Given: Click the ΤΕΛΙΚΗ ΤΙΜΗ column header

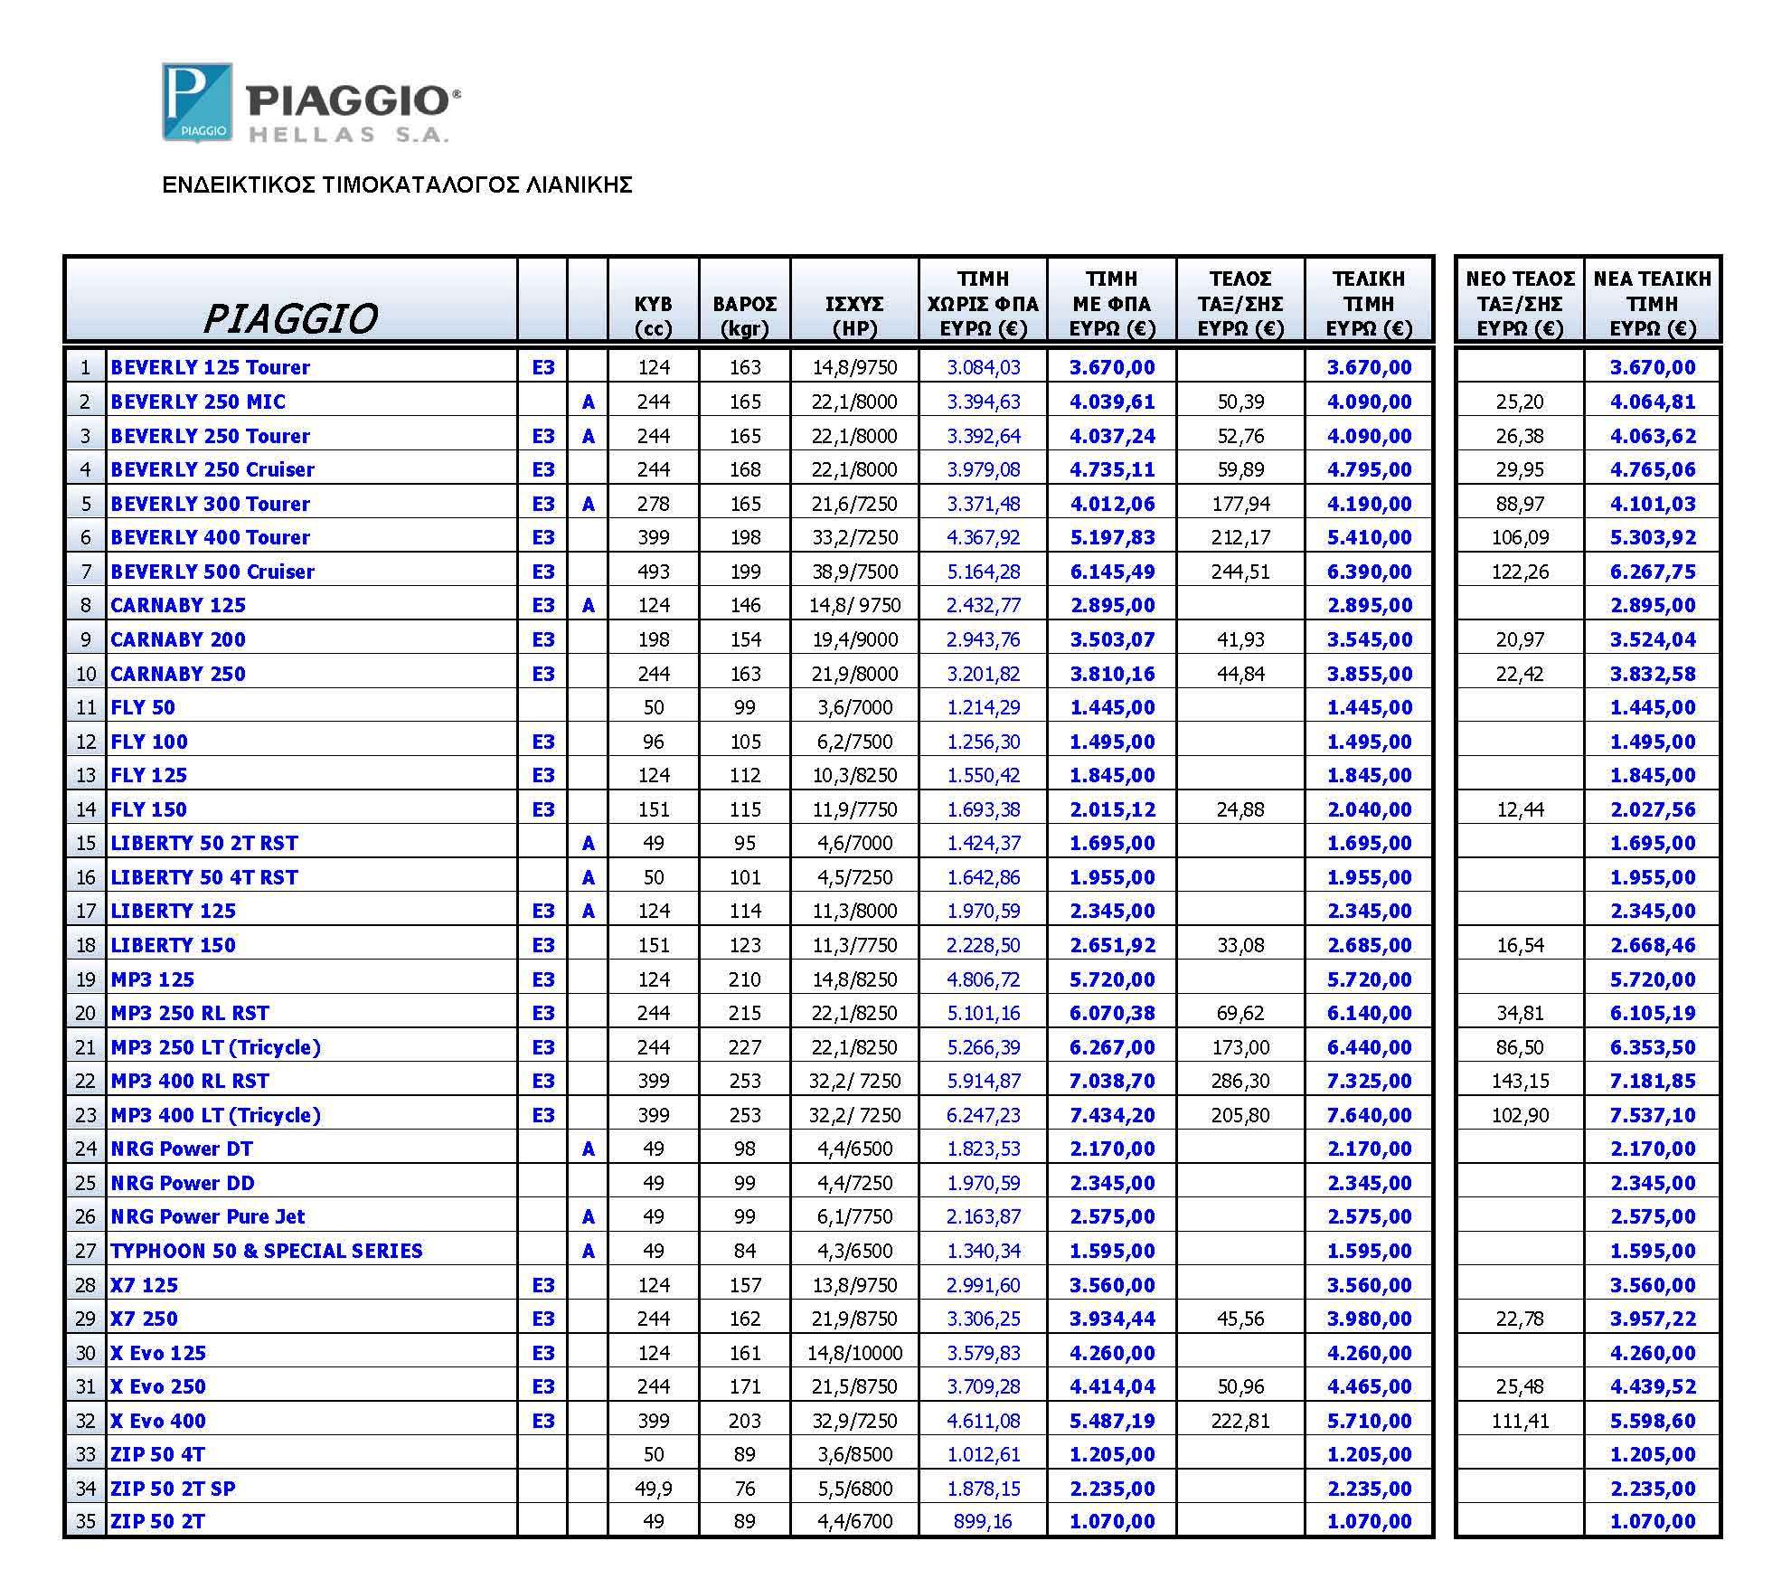Looking at the screenshot, I should [x=1369, y=300].
